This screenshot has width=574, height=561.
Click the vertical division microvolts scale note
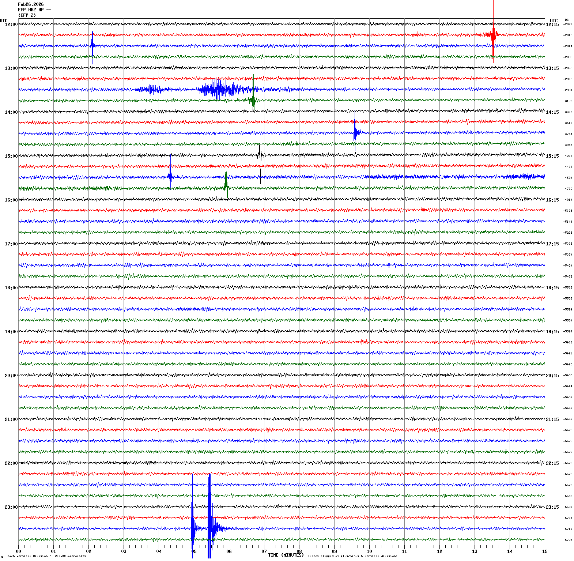[46, 556]
